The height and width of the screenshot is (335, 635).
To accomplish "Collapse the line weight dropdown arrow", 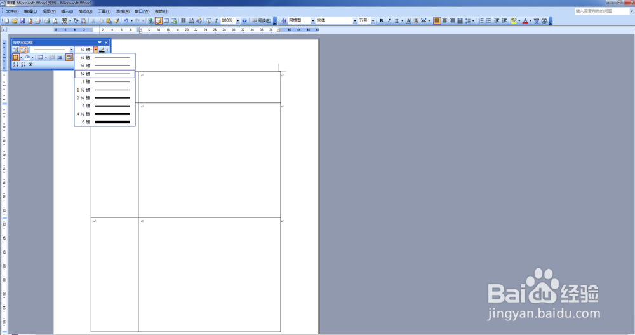I will click(96, 50).
